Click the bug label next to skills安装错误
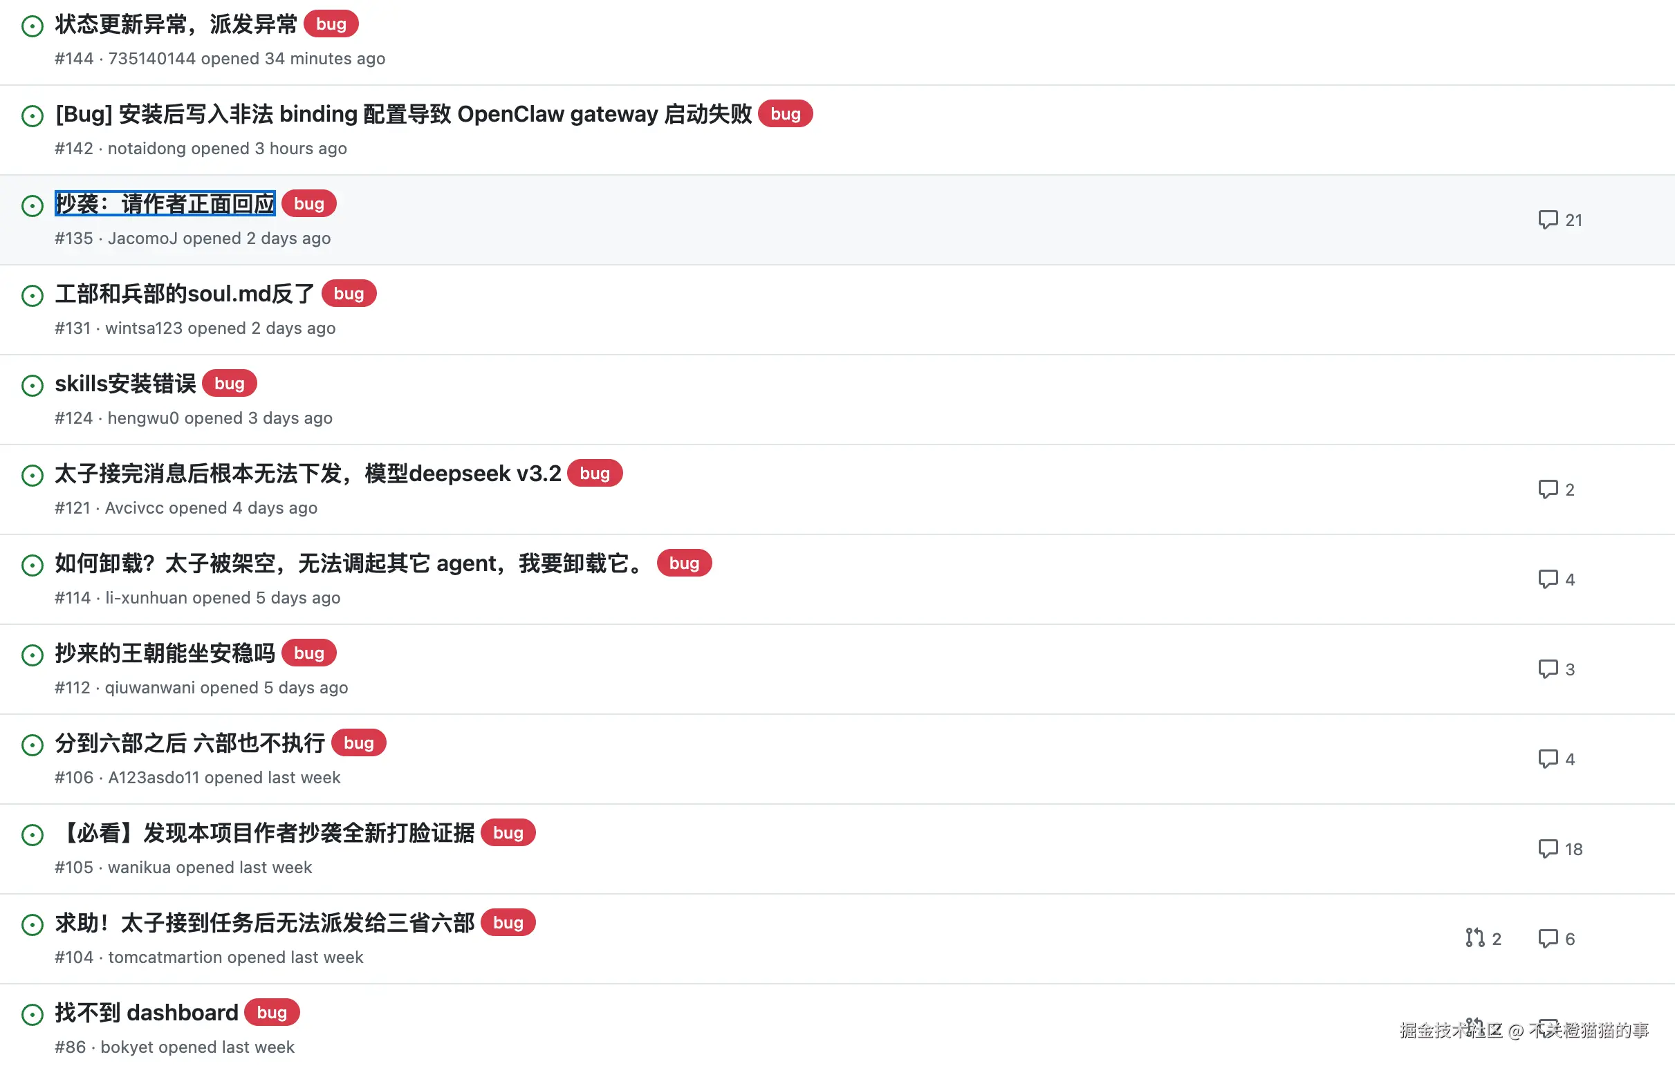1675x1066 pixels. click(x=229, y=383)
